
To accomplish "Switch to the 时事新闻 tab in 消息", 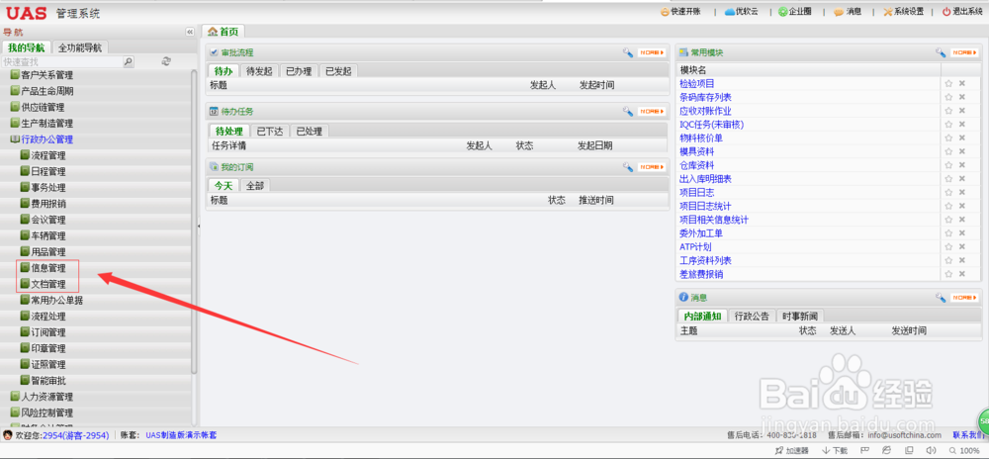I will [x=800, y=316].
